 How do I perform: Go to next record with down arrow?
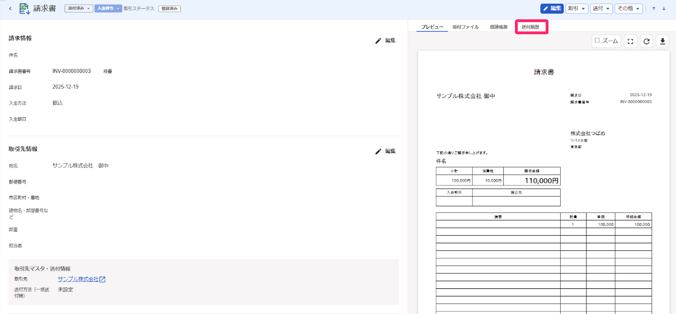click(664, 8)
